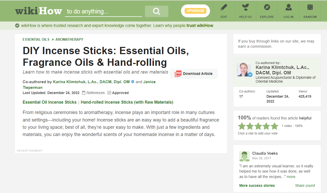Screen dimensions: 327x193
Task: Click the Random dice icon
Action: click(310, 8)
